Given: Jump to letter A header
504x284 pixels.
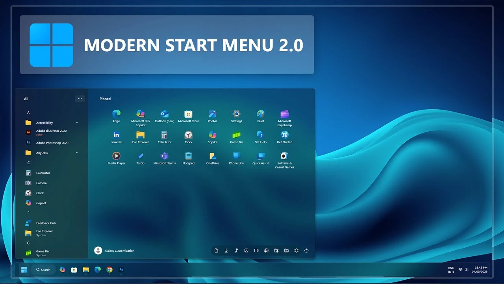Looking at the screenshot, I should pos(28,113).
